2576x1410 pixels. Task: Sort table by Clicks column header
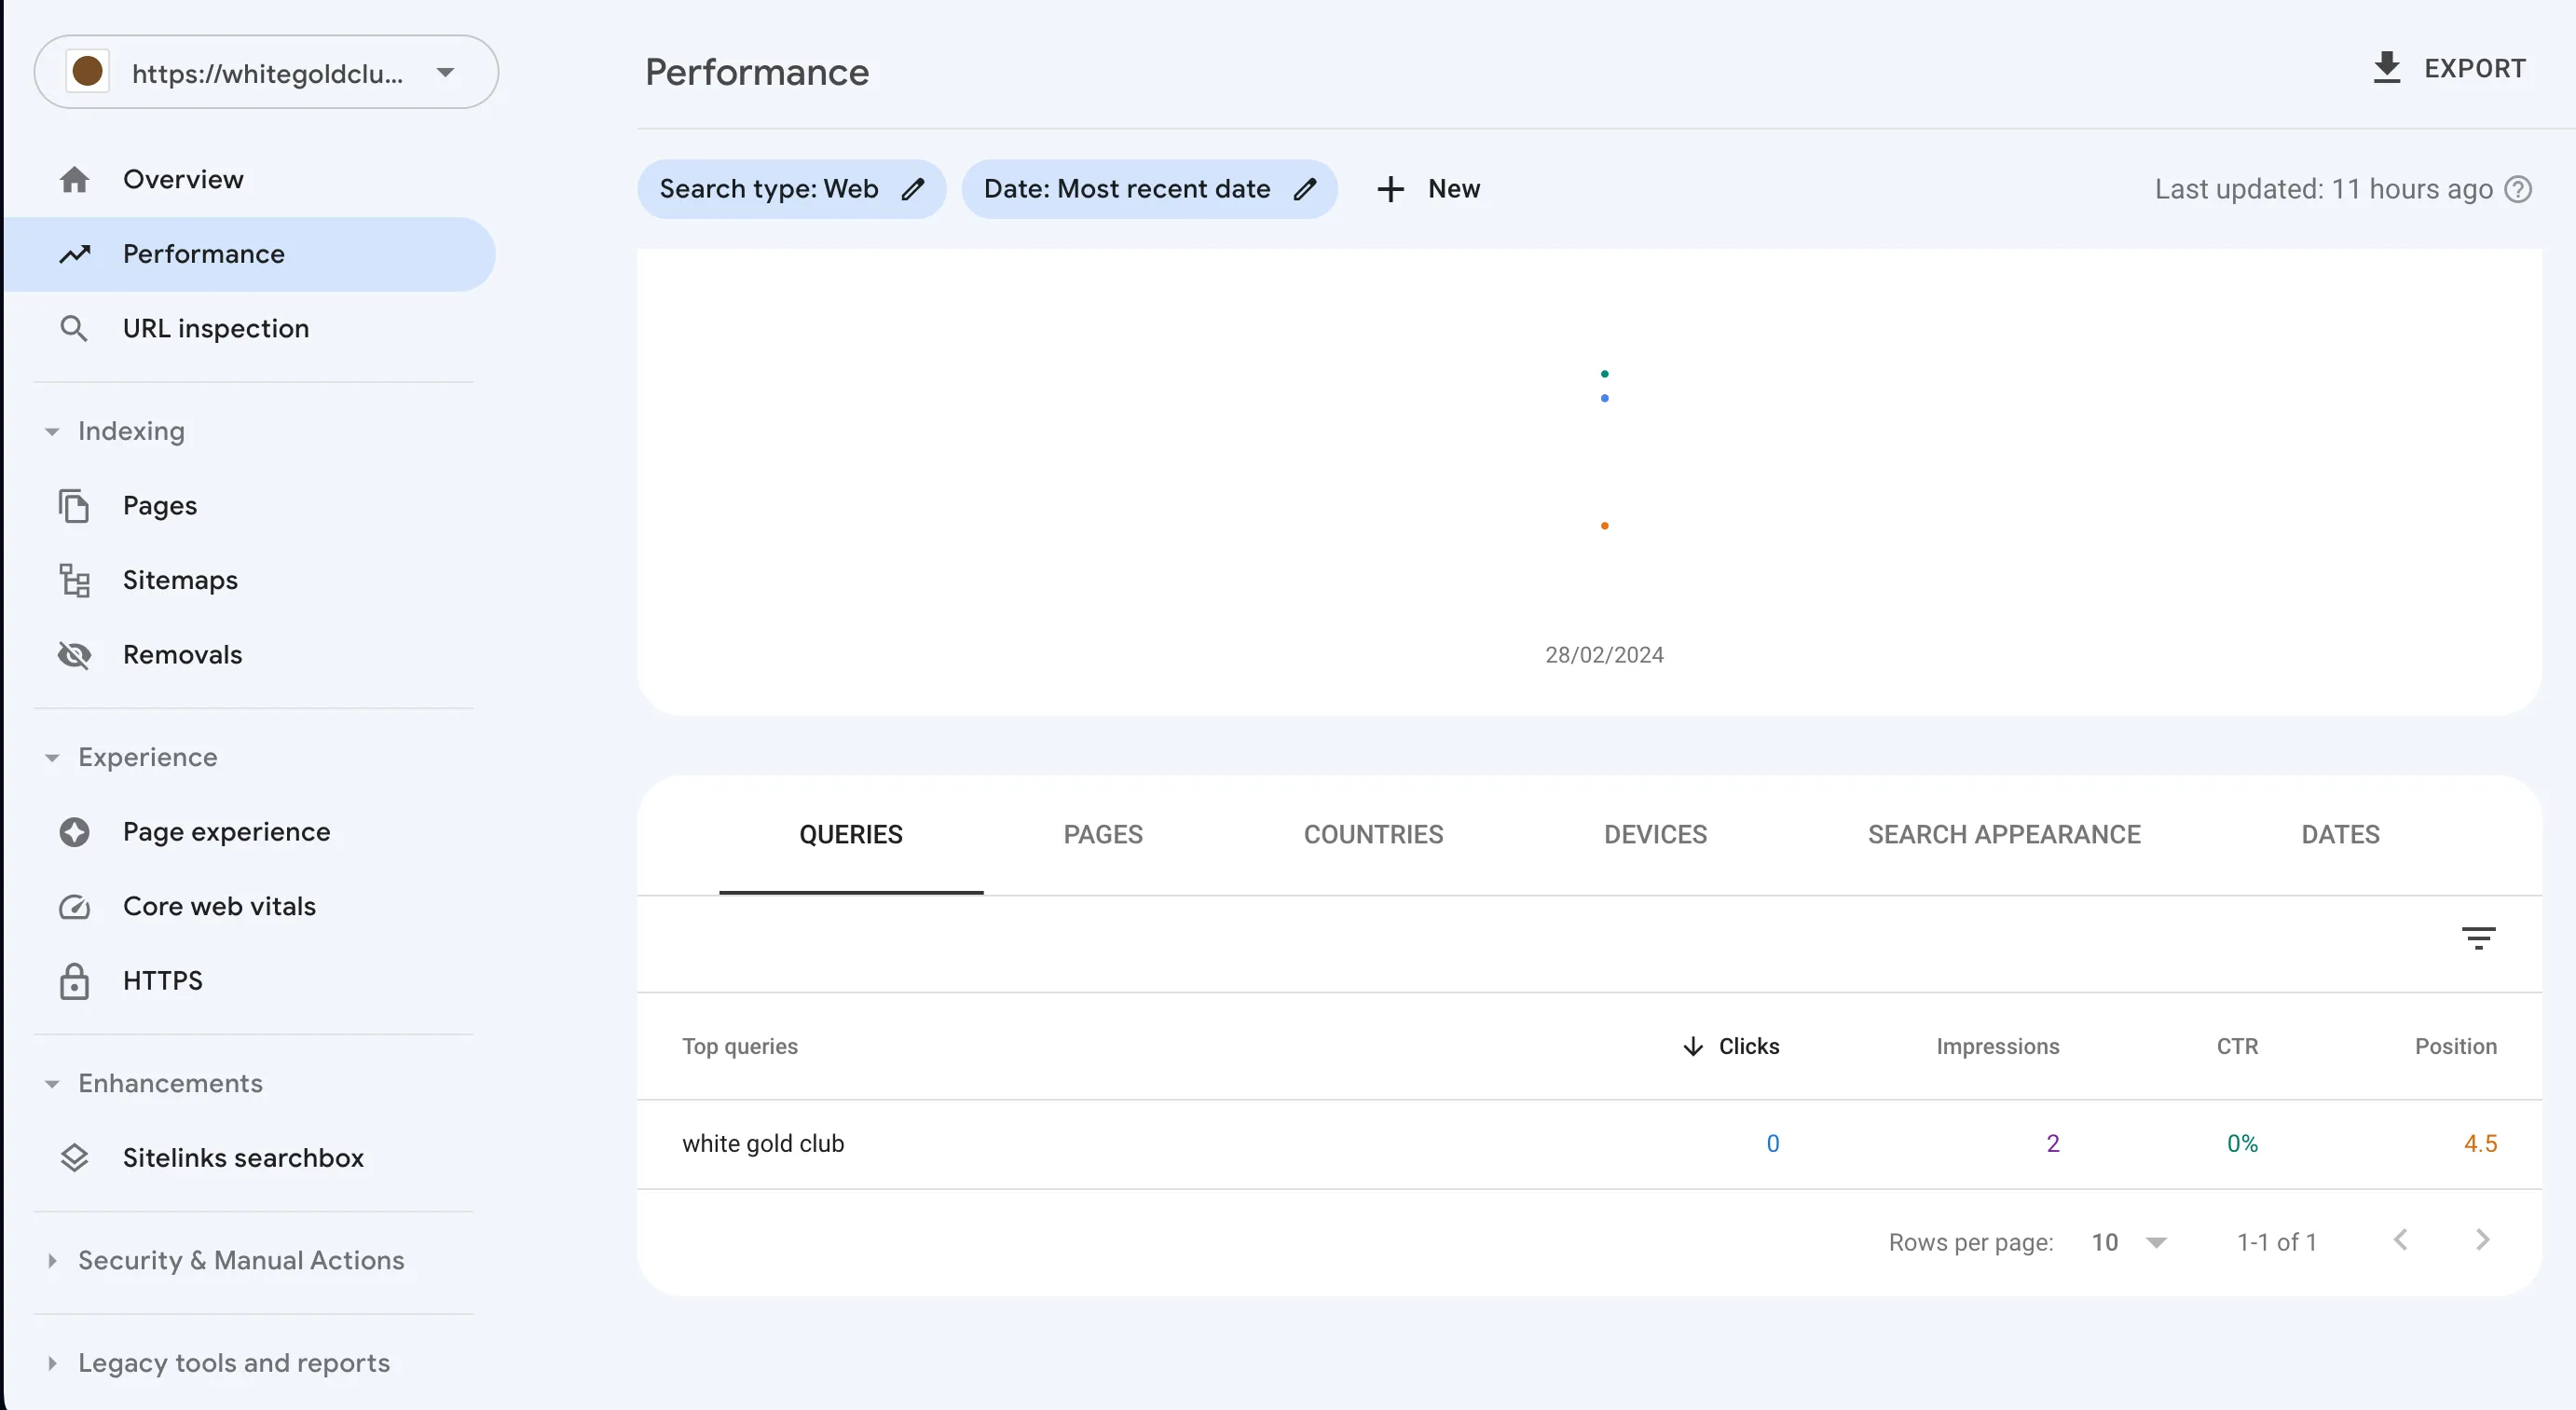1748,1046
